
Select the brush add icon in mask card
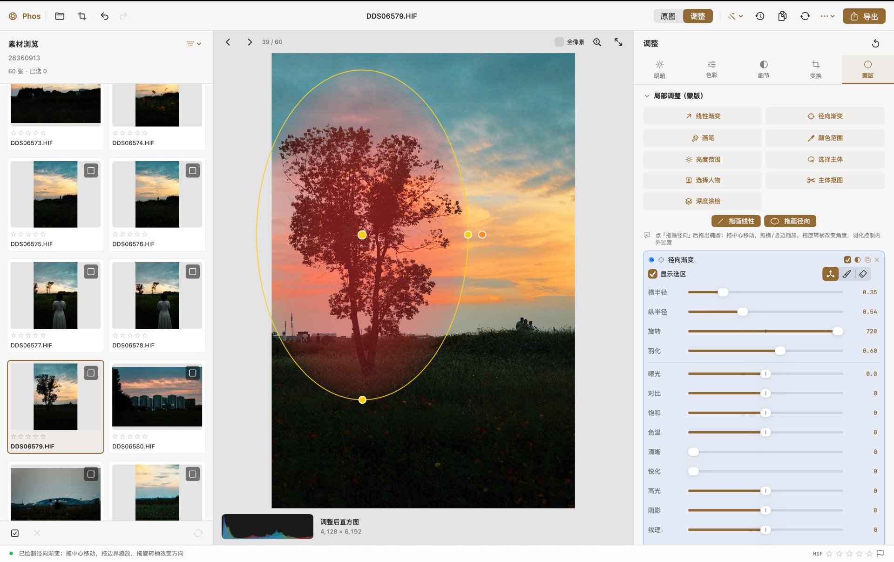tap(847, 274)
